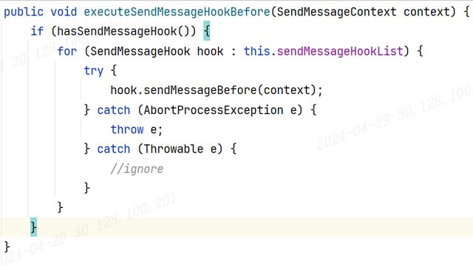Screen dimensions: 473x267
Task: Click the this keyword in the for loop
Action: coord(256,51)
